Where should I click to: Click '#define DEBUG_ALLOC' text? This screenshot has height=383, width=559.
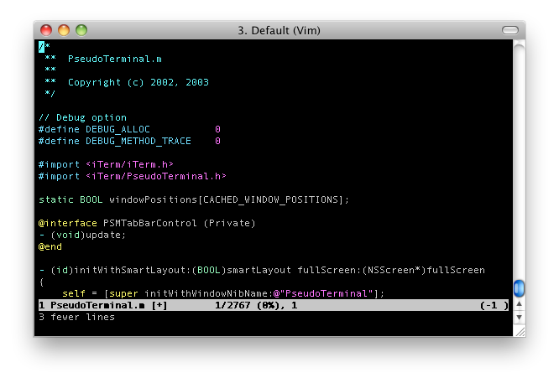coord(94,129)
